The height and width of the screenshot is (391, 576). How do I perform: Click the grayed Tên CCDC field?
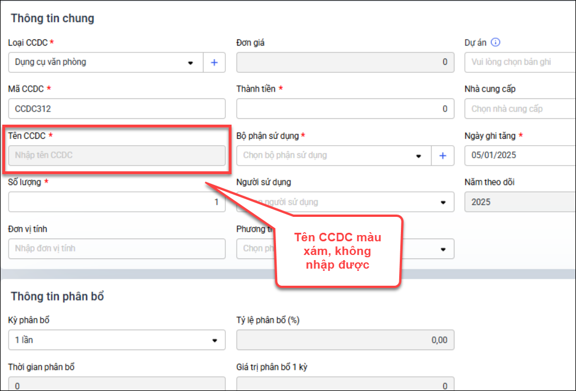tap(117, 155)
